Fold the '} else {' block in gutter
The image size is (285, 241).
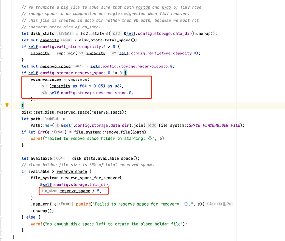[x=1, y=217]
